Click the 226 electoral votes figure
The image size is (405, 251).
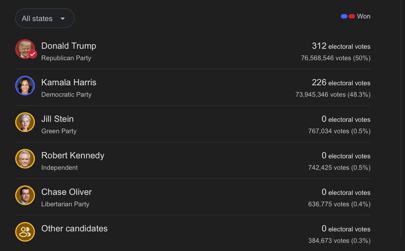point(341,82)
